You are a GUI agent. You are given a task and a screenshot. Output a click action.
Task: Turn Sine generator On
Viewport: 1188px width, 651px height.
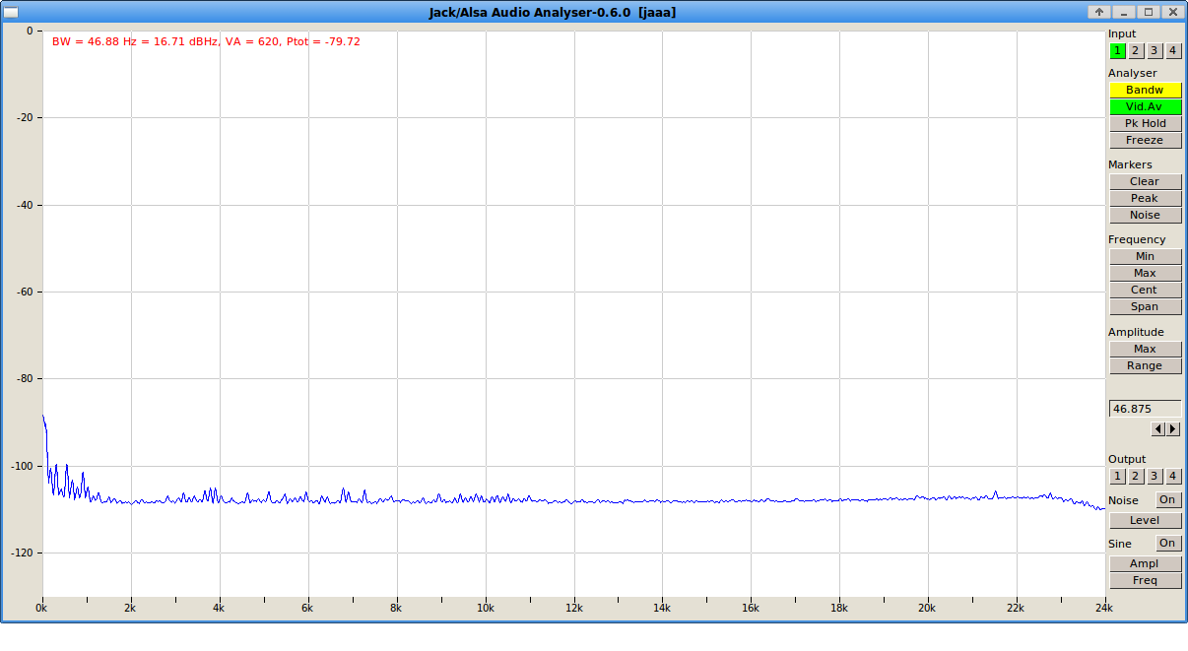click(x=1168, y=544)
